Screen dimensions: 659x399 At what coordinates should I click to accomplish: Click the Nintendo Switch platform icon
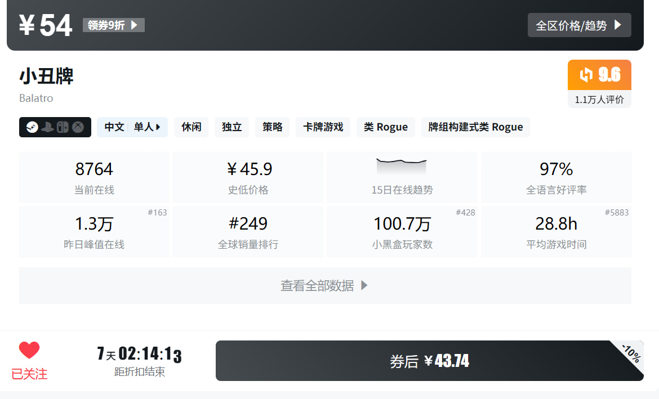point(63,127)
